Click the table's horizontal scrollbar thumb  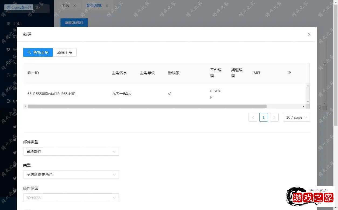tap(147, 106)
